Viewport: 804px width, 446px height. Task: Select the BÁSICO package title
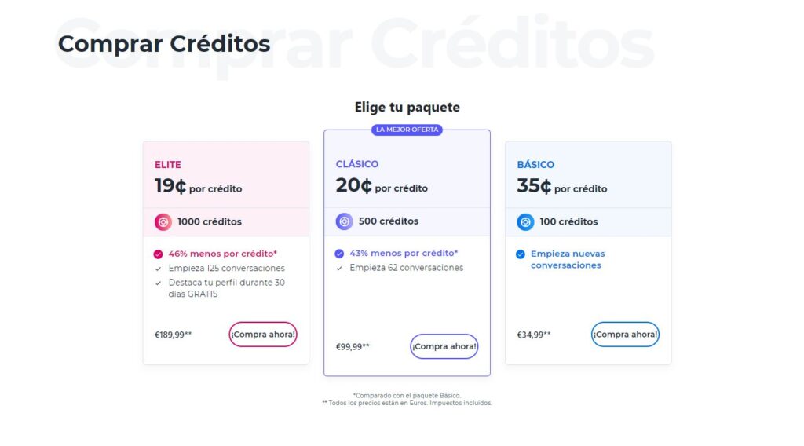[535, 165]
